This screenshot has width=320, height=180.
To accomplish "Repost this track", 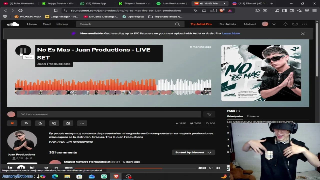I will click(26, 123).
